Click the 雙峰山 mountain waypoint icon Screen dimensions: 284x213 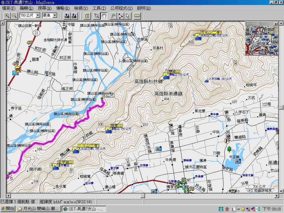pos(166,76)
